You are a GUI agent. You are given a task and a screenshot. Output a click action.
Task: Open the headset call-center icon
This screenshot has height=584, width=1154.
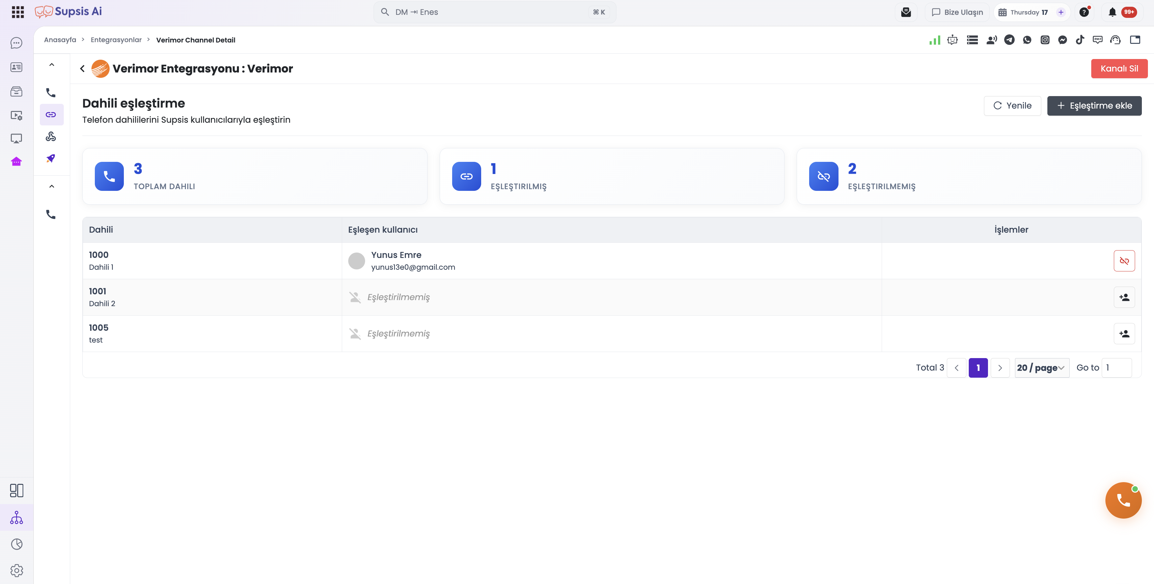1116,40
